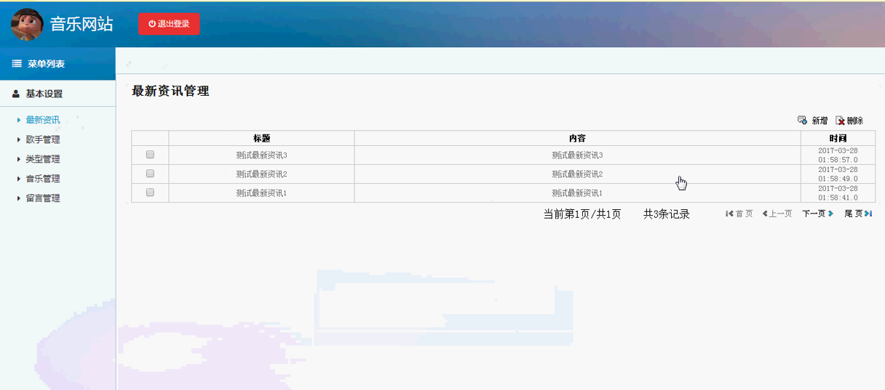
Task: Open 歌手管理 in the sidebar
Action: (43, 139)
